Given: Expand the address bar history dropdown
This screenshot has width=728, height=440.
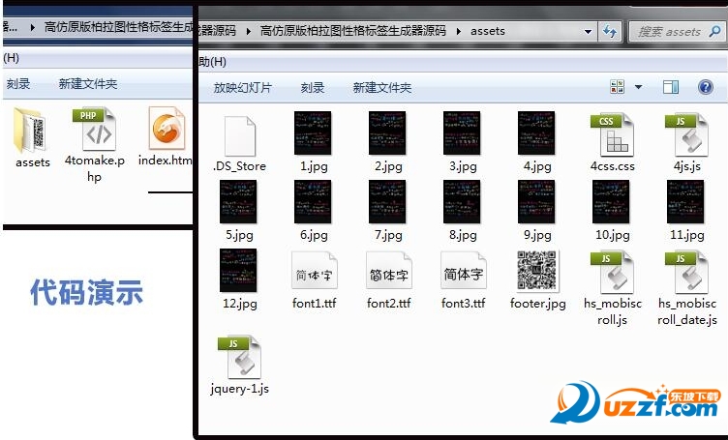Looking at the screenshot, I should (x=589, y=31).
